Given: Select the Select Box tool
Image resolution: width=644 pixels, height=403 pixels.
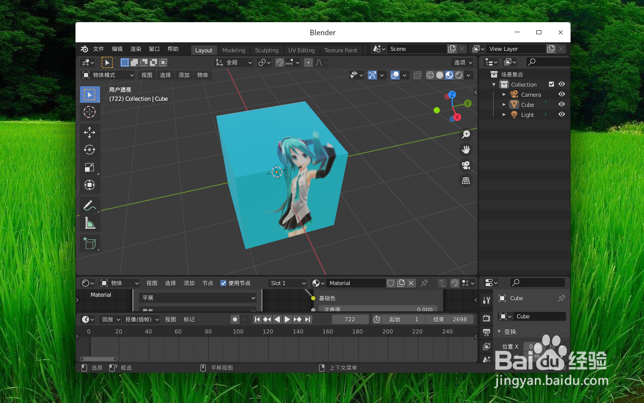Looking at the screenshot, I should [x=90, y=94].
